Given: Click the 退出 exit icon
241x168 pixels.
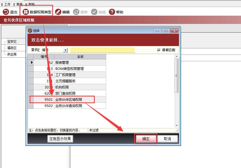Looking at the screenshot, I should [6, 12].
